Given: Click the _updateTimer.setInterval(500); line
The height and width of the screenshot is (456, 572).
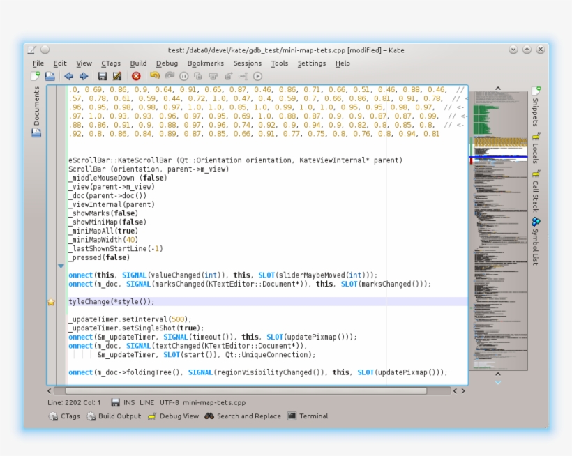Looking at the screenshot, I should point(130,319).
